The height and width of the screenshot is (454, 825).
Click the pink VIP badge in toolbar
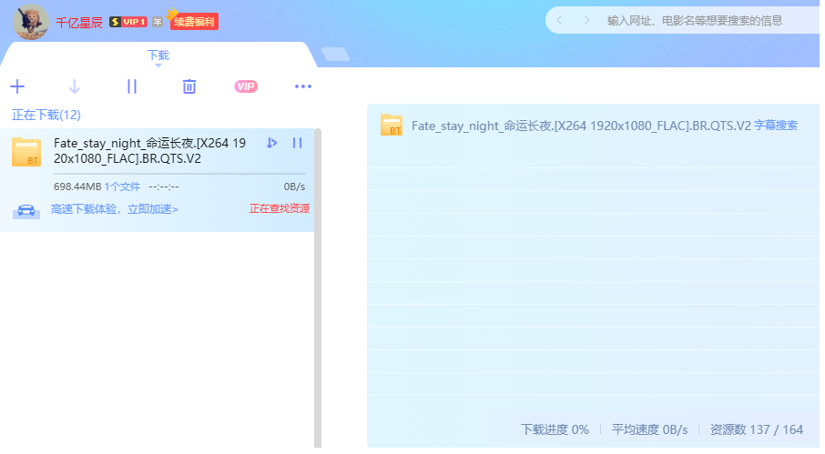246,86
